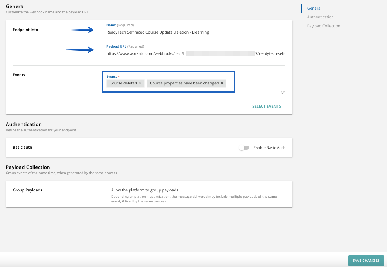Click the blue arrow pointing to Name
The image size is (387, 267).
(x=80, y=30)
